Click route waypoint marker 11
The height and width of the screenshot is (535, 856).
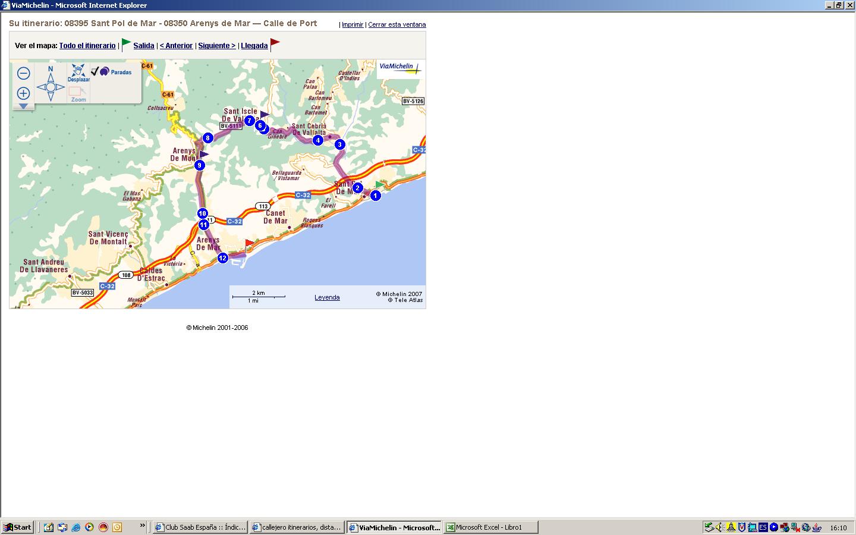click(x=204, y=225)
